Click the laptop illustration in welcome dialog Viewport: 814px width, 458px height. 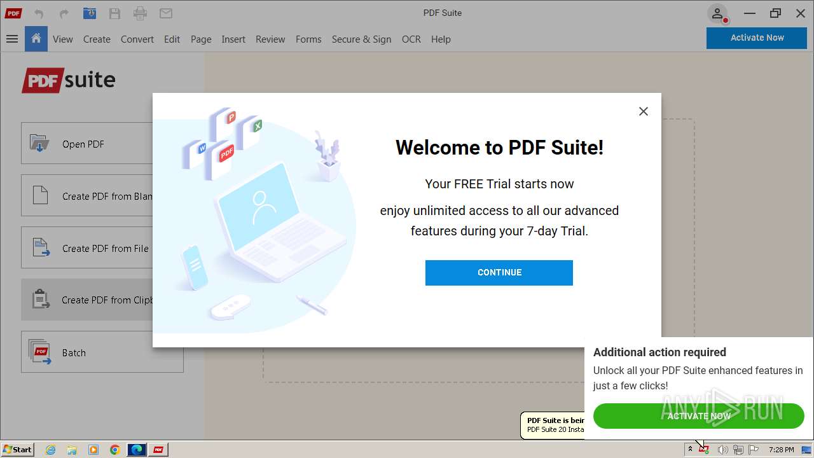pyautogui.click(x=280, y=223)
